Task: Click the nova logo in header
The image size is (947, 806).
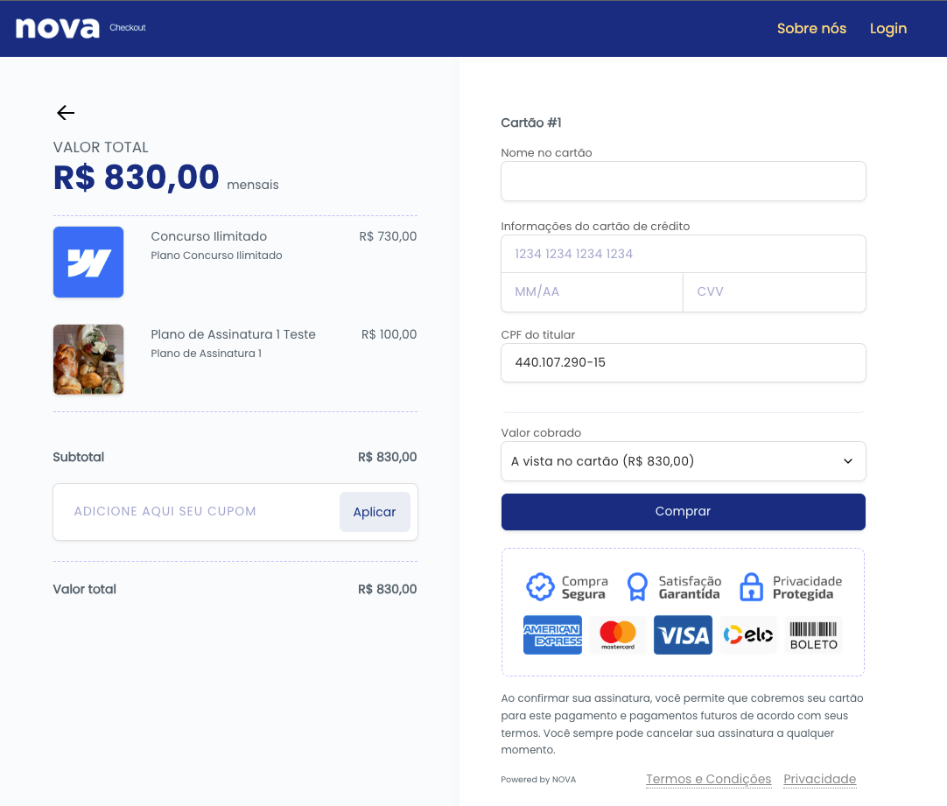Action: tap(58, 28)
